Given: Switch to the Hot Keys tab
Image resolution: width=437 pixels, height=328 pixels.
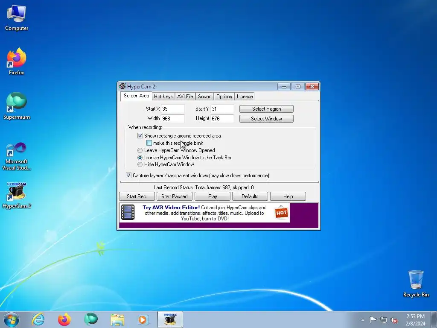Looking at the screenshot, I should (x=163, y=97).
